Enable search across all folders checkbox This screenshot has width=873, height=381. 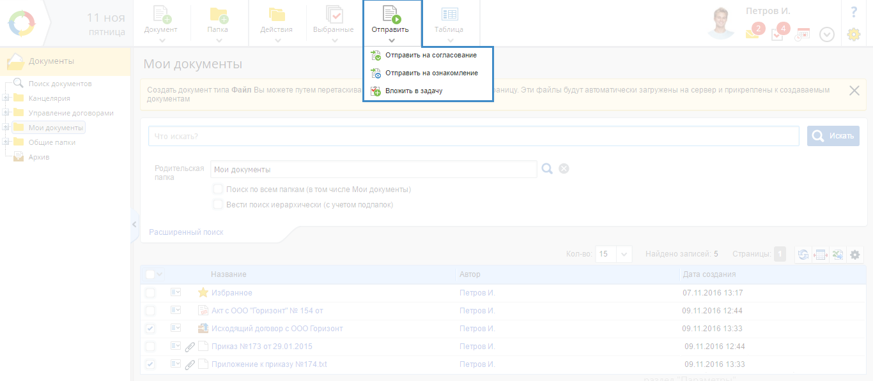pyautogui.click(x=218, y=190)
